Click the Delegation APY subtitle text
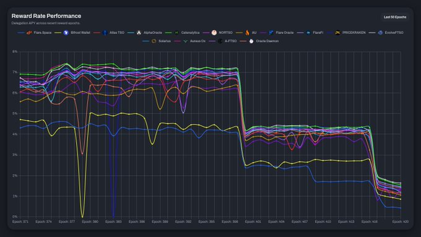Viewport: 421px width, 237px height. [46, 23]
